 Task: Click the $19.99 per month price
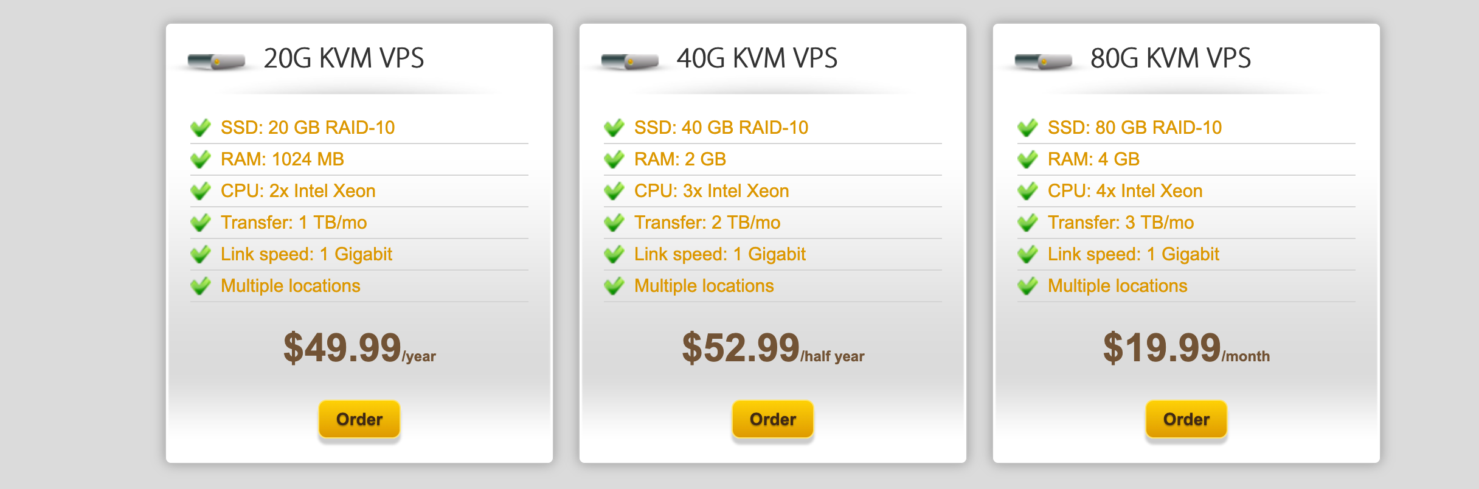[1186, 349]
